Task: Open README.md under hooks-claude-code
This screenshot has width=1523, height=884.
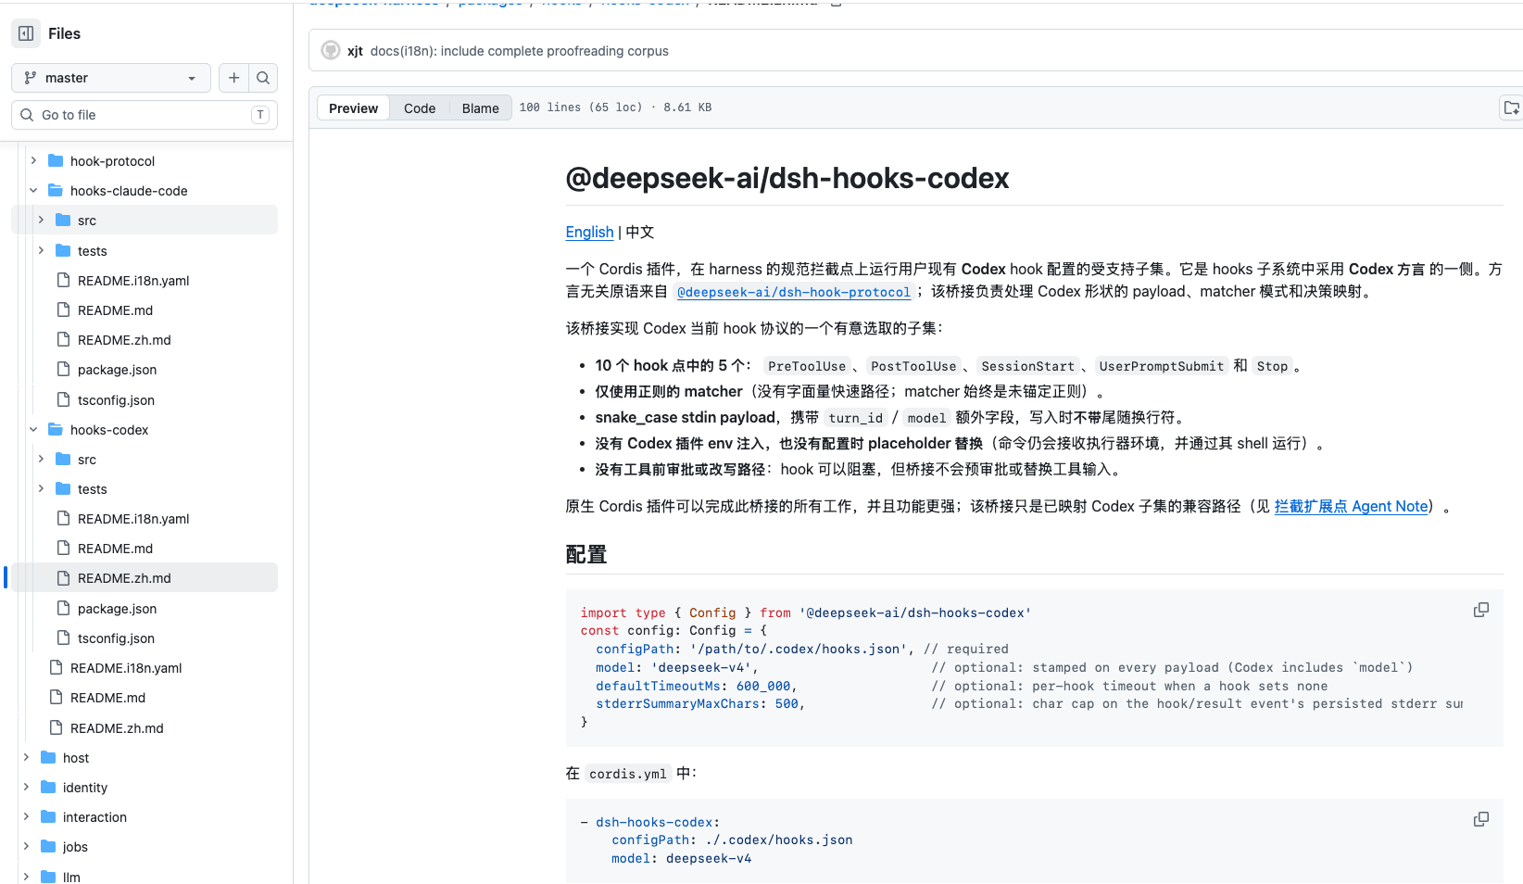Action: 115,309
